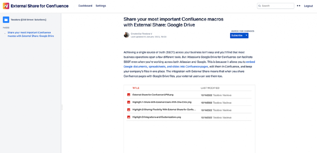Click the Last updated 6 January 2023 text
The width and height of the screenshot is (317, 153).
(149, 37)
